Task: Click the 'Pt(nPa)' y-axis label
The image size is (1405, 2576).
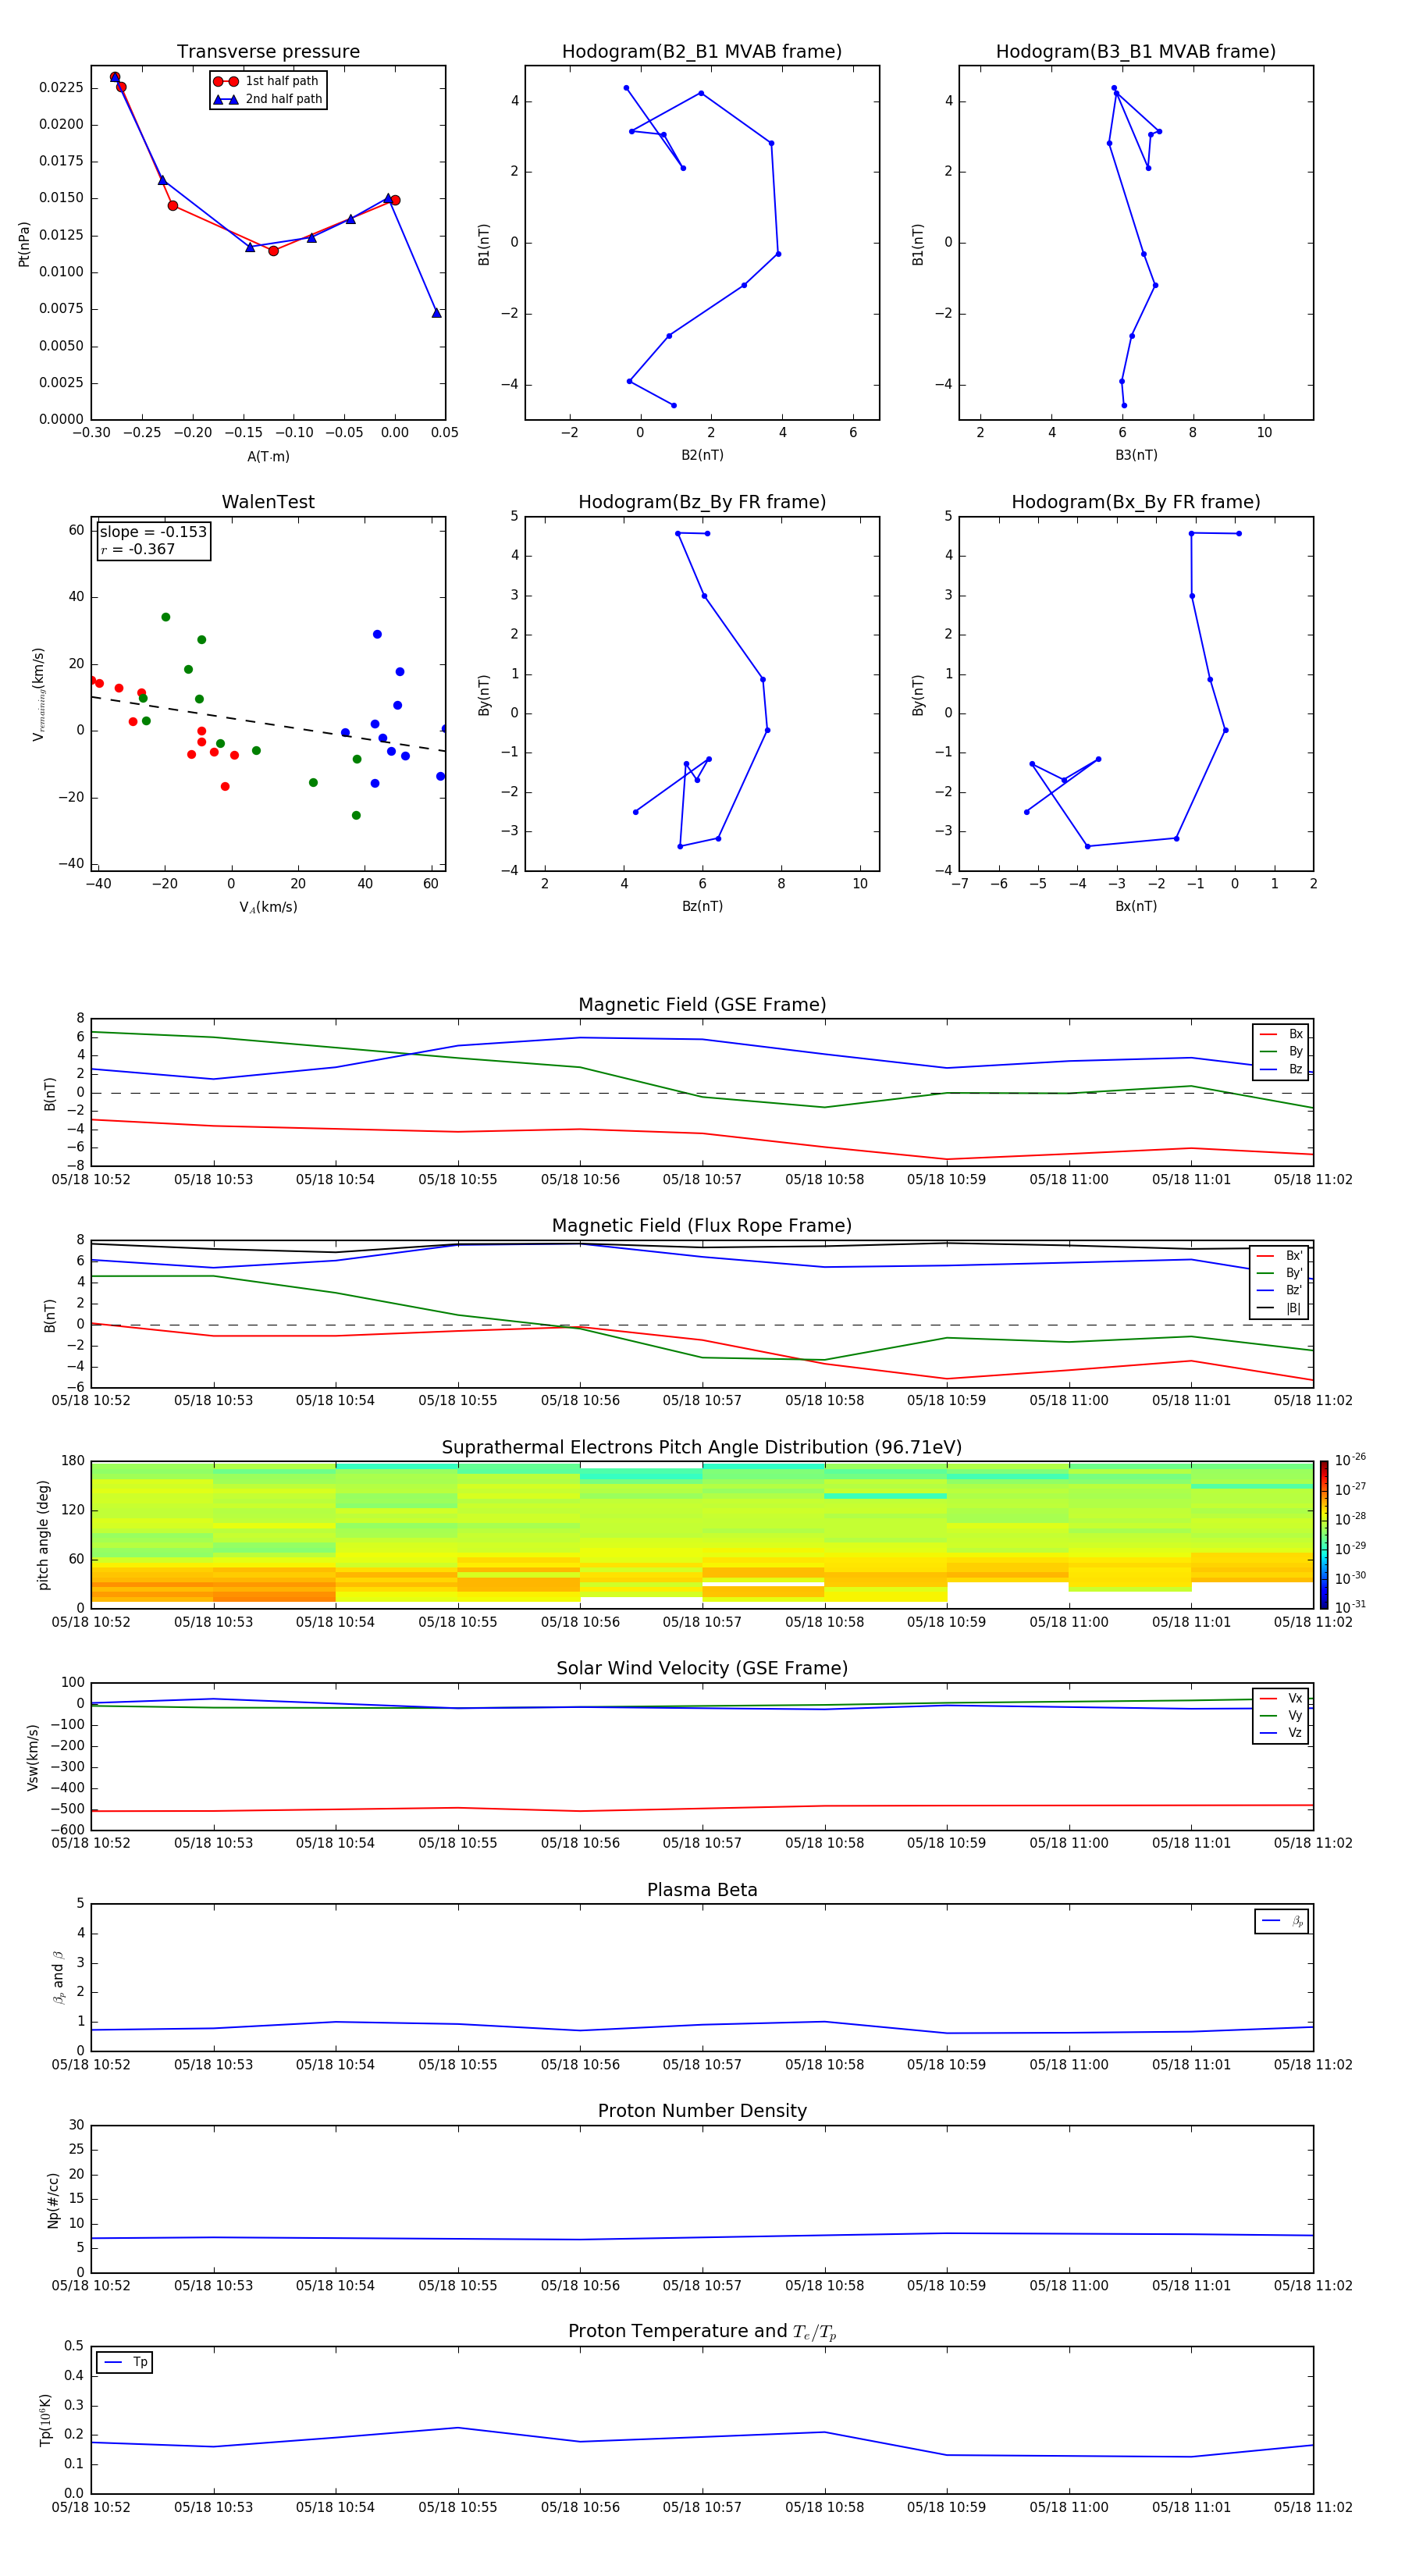Action: point(24,244)
